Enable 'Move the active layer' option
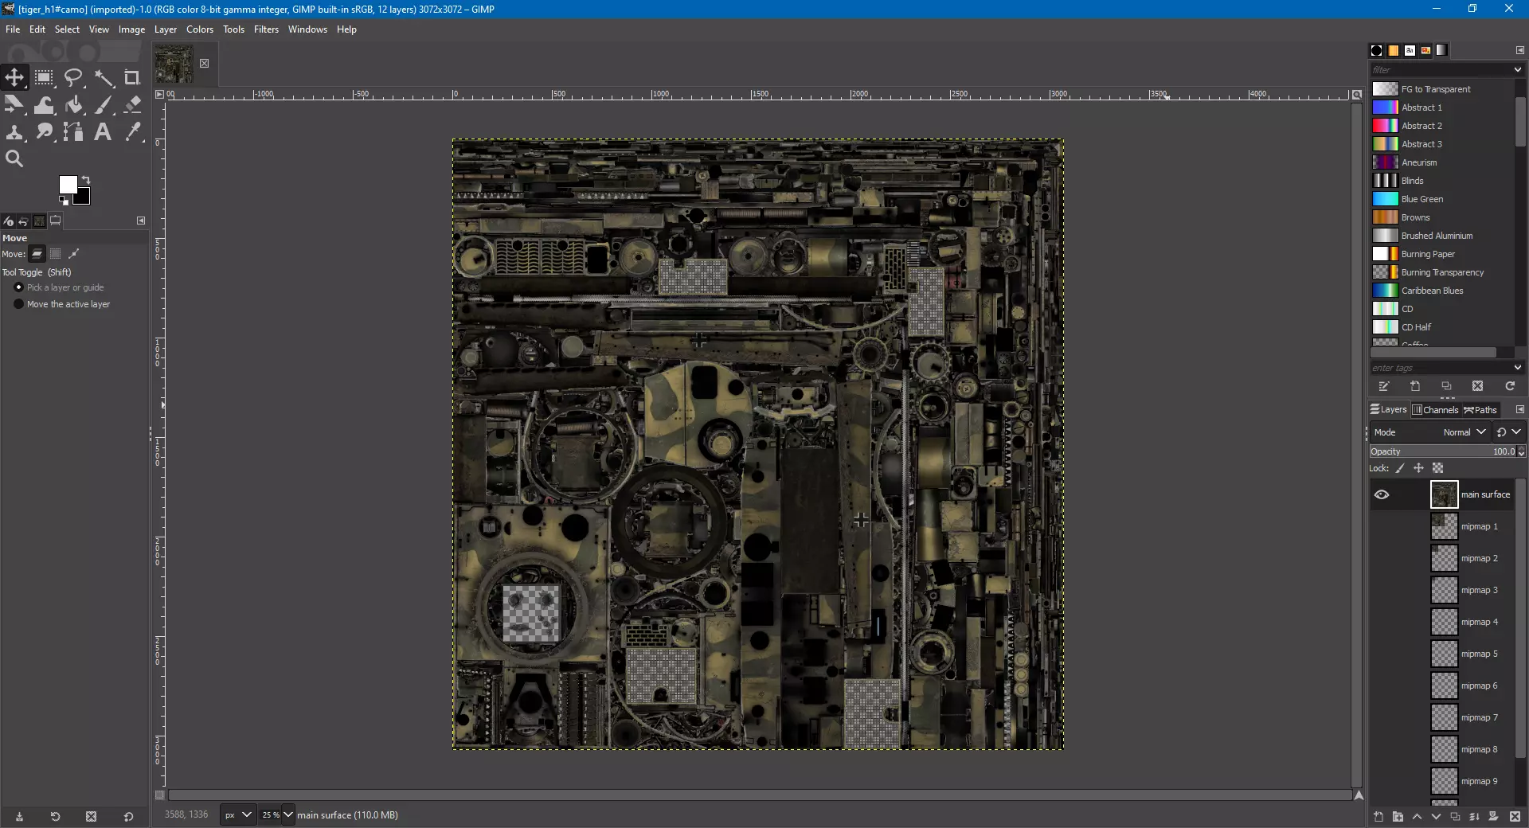1529x828 pixels. pos(19,304)
